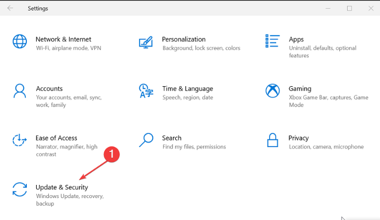Screen dimensions: 380x220
Task: Click the Personalization paintbrush monitor icon
Action: tap(146, 42)
